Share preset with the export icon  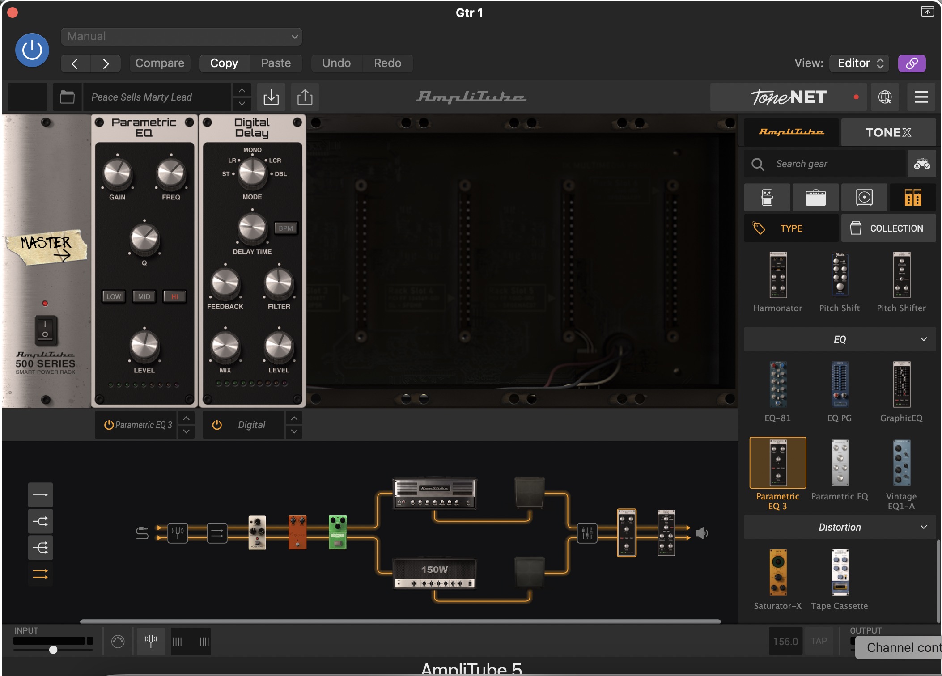pyautogui.click(x=305, y=97)
